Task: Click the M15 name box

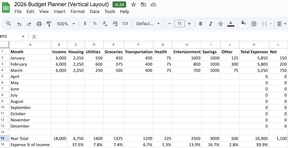Action: pyautogui.click(x=10, y=37)
